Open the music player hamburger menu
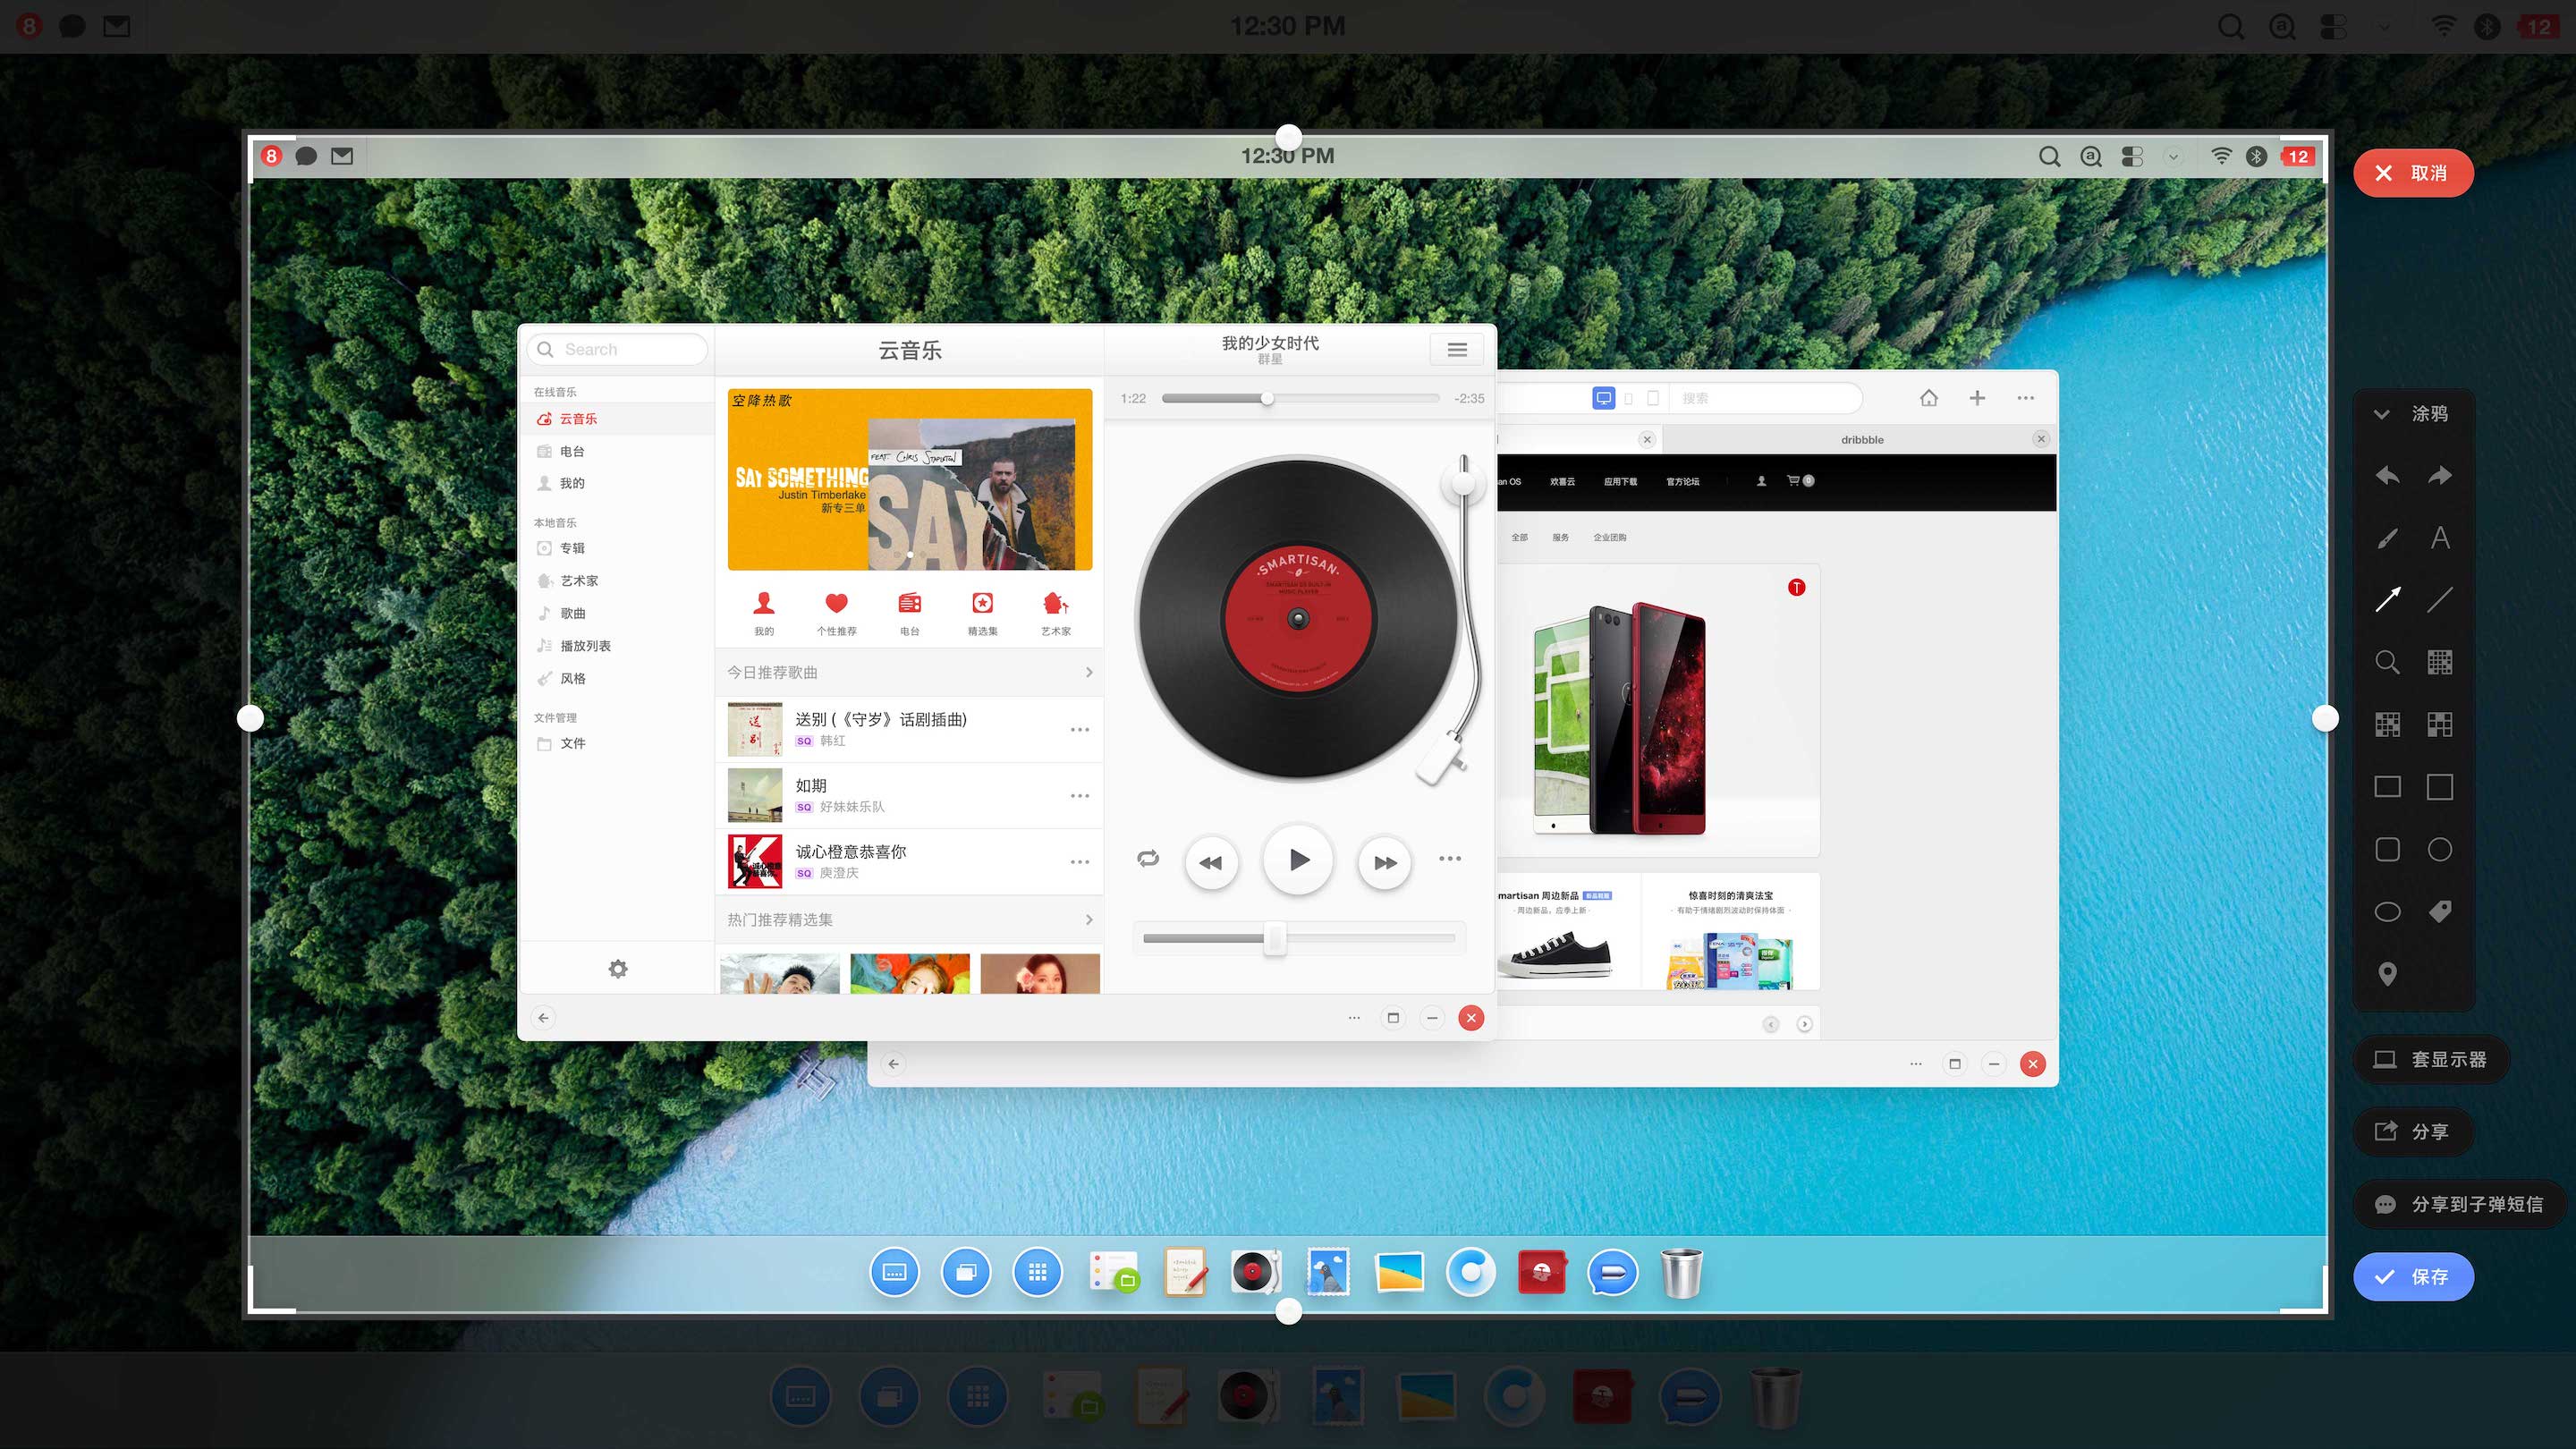 pos(1457,349)
